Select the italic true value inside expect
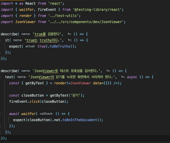 (42, 46)
